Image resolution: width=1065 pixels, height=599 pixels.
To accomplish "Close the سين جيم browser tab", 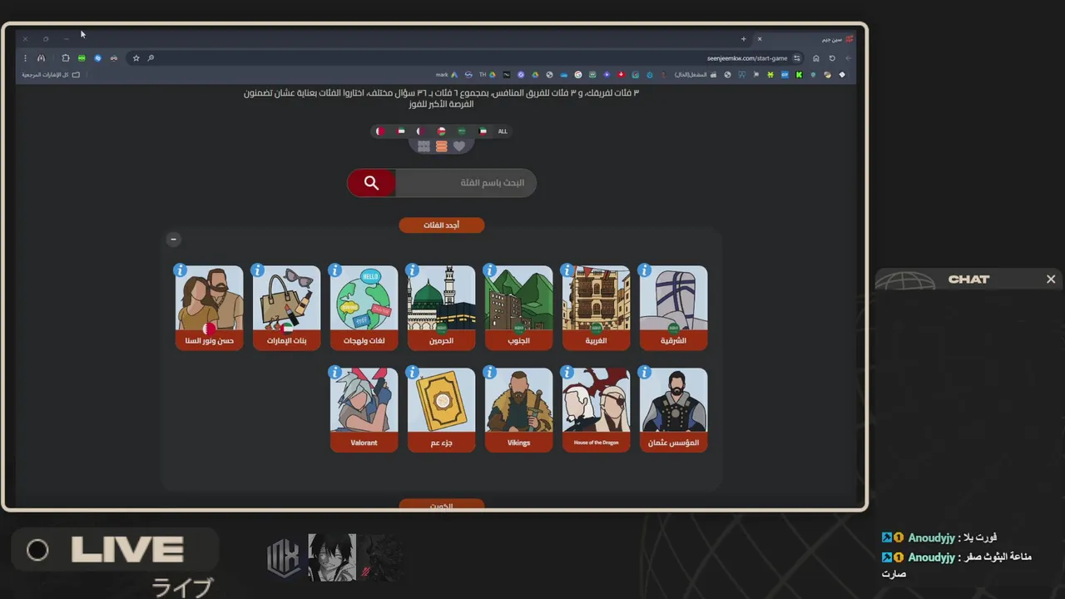I will (760, 39).
